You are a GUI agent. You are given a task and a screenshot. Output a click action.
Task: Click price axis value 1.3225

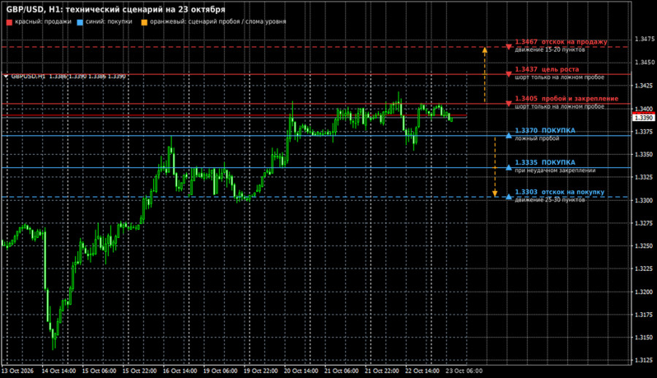(645, 269)
